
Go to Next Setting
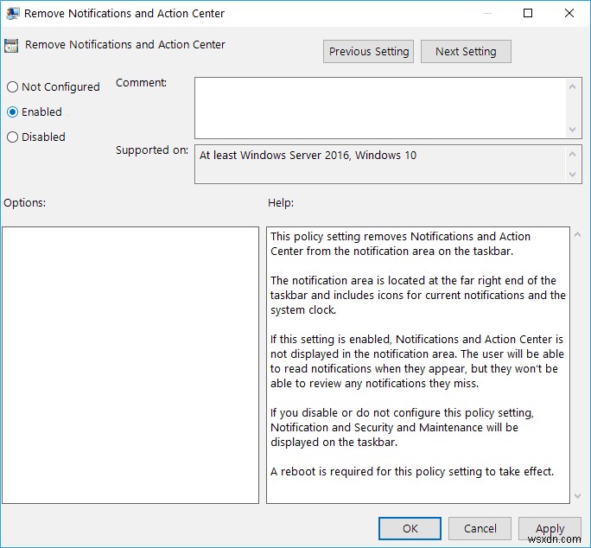pyautogui.click(x=466, y=52)
